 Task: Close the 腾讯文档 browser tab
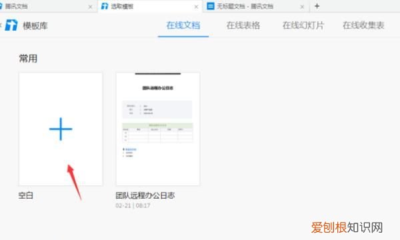90,7
